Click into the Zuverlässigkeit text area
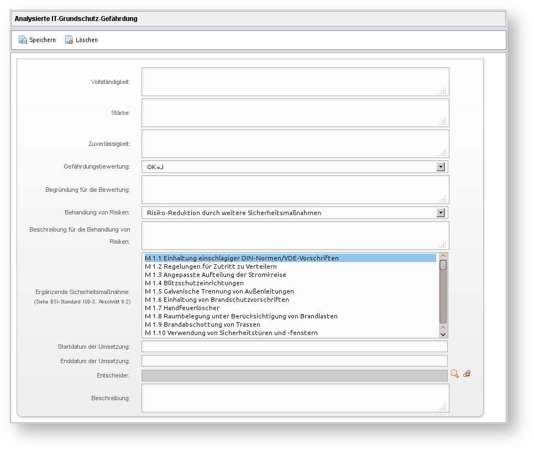 (x=295, y=144)
